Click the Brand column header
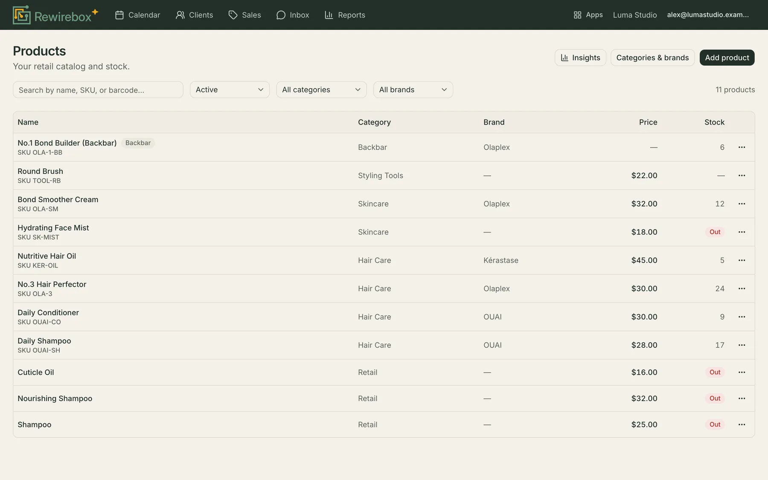The image size is (768, 480). coord(494,122)
